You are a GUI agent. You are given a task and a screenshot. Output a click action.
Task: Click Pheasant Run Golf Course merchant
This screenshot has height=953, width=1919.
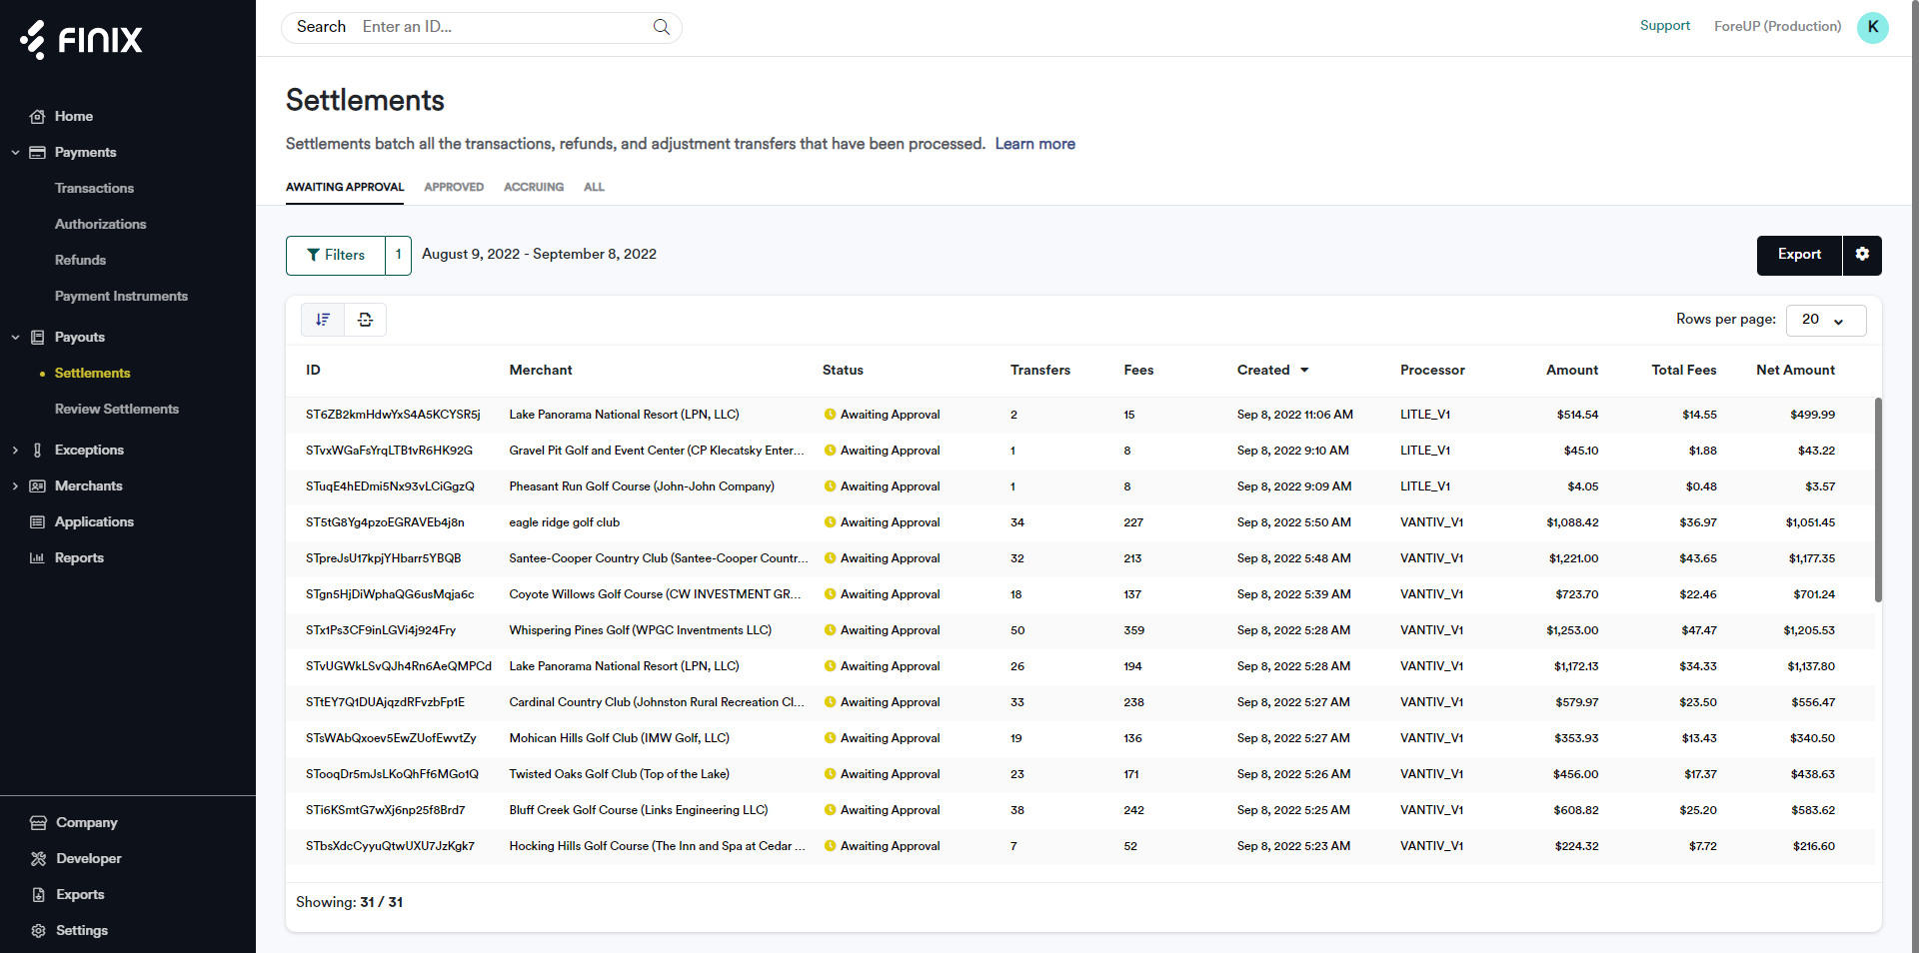coord(642,486)
